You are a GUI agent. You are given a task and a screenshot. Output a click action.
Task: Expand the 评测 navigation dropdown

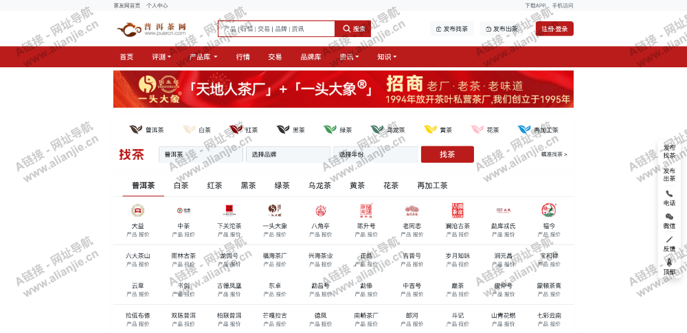(x=161, y=57)
